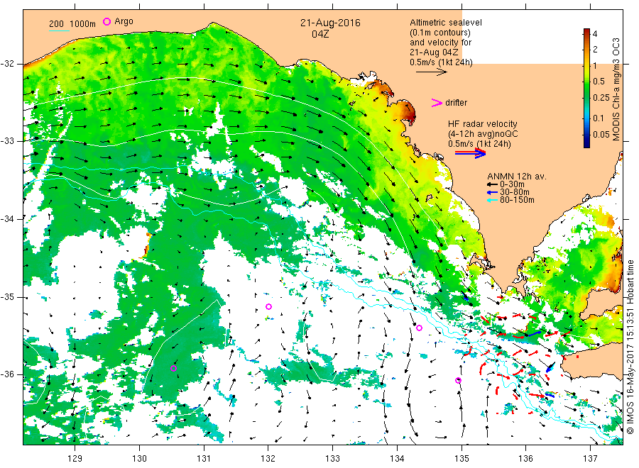This screenshot has height=468, width=639.
Task: Click the 'drifter' legend label
Action: [456, 103]
